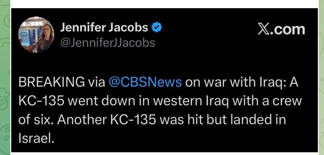Click the Jennifer Jacobs display name
Viewport: 324px width, 155px height.
tap(104, 28)
